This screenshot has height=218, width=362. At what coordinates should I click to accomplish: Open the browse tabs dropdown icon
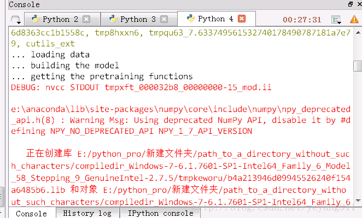tap(16, 20)
